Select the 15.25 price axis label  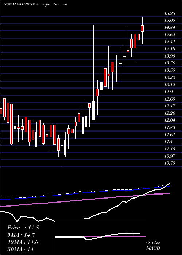click(x=170, y=13)
